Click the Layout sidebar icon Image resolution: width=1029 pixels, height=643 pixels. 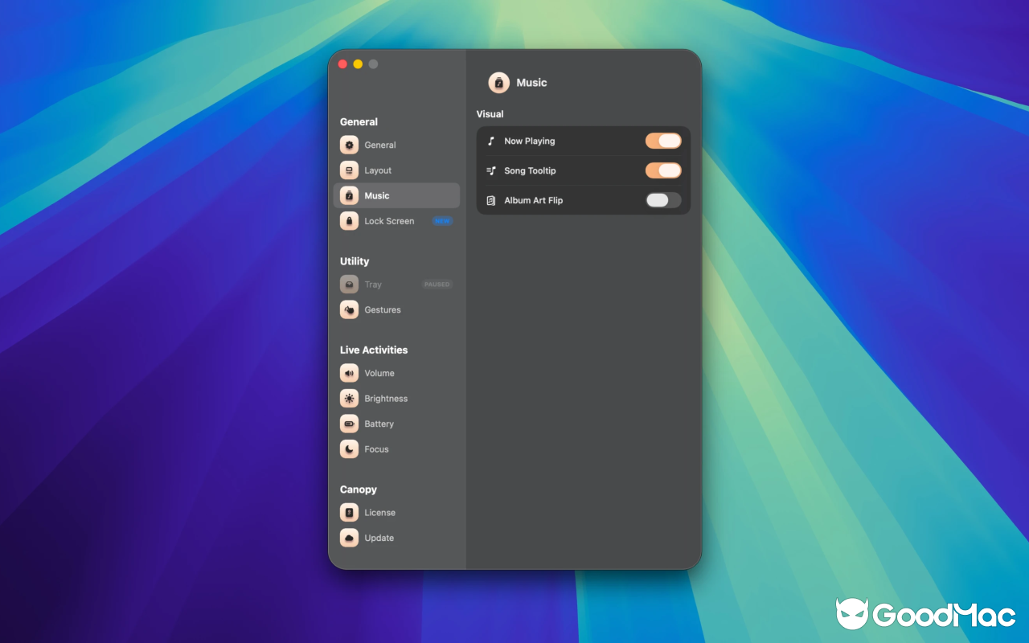349,170
